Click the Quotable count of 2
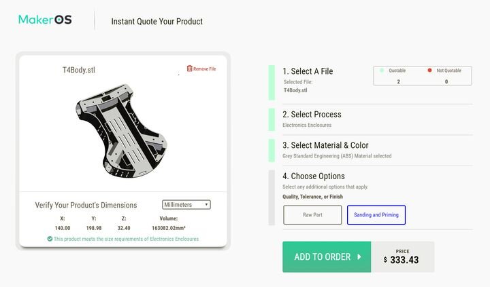Viewport: 490px width, 287px height. tap(398, 81)
